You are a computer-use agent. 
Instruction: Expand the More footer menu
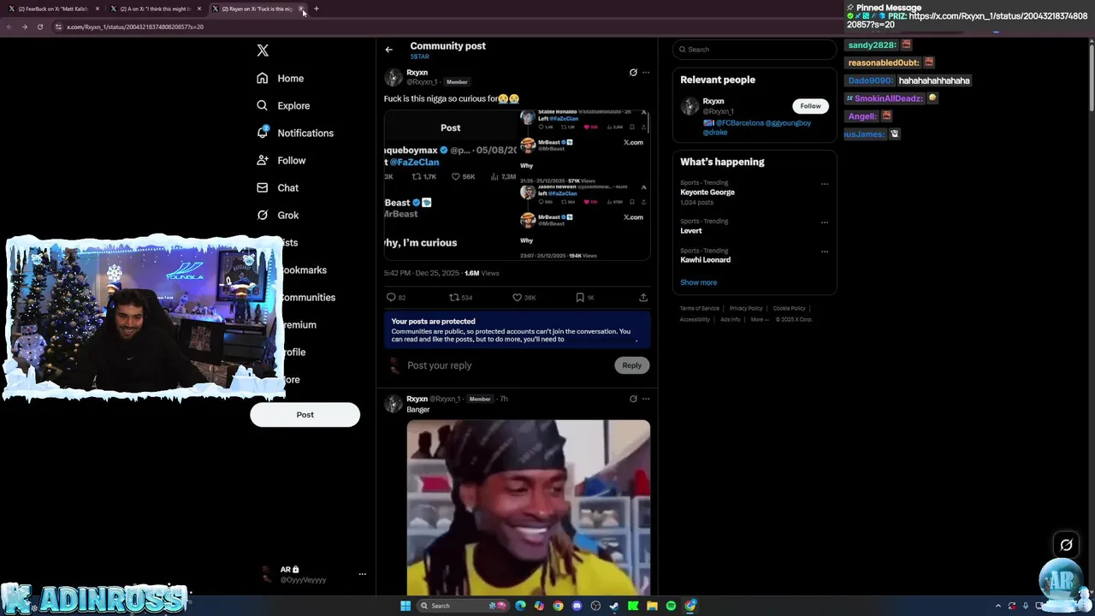click(x=759, y=319)
